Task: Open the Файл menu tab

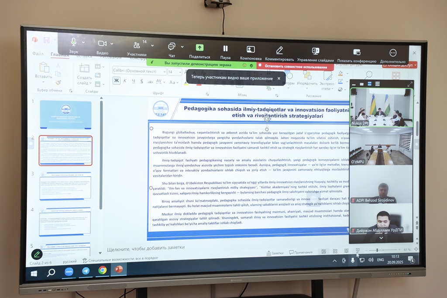Action: pos(38,54)
